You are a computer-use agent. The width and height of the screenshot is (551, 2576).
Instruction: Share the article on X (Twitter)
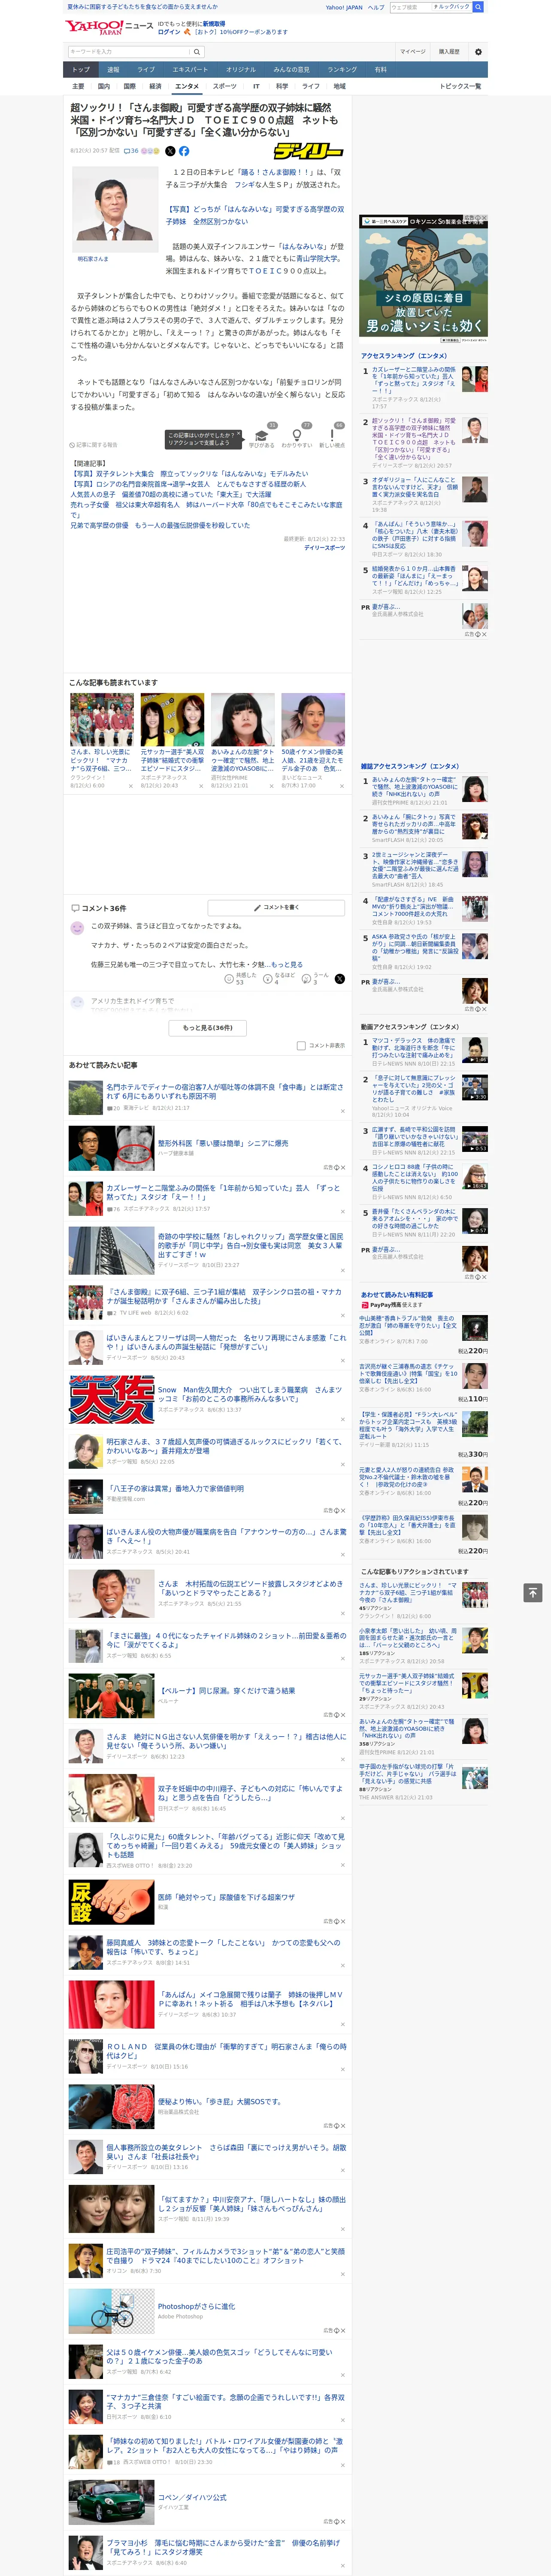pyautogui.click(x=170, y=151)
